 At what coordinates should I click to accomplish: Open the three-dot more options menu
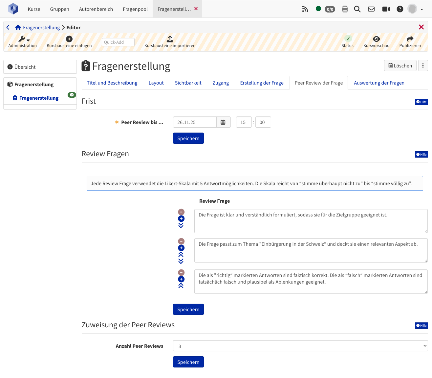423,65
